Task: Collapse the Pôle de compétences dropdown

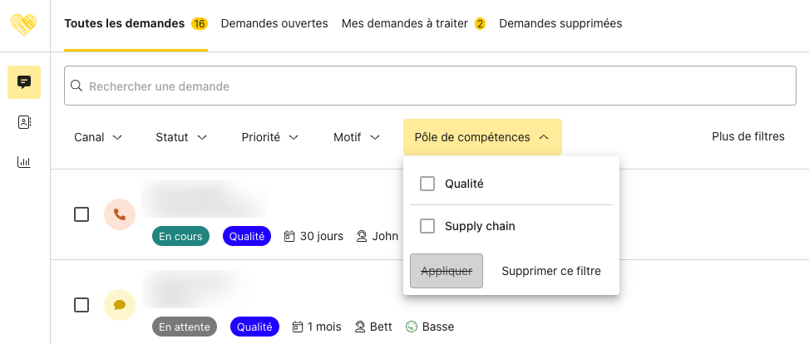Action: coord(481,137)
